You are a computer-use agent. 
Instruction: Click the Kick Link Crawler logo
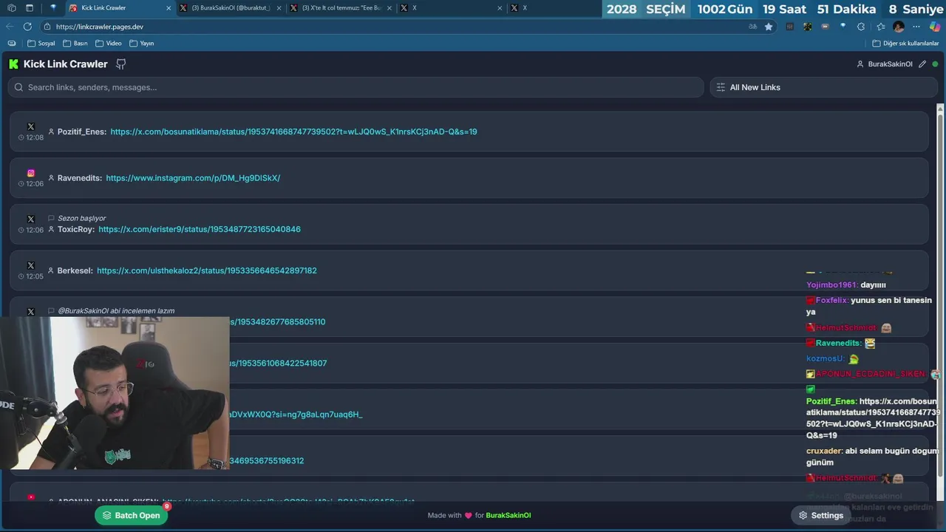13,64
